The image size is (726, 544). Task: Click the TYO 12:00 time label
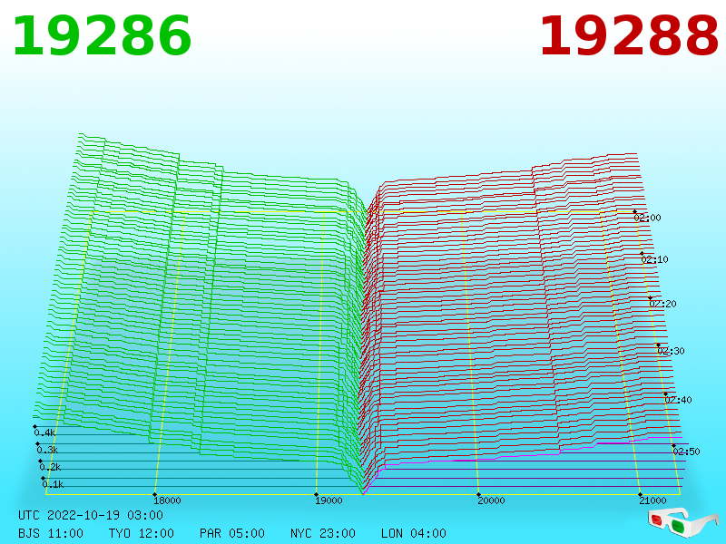142,533
